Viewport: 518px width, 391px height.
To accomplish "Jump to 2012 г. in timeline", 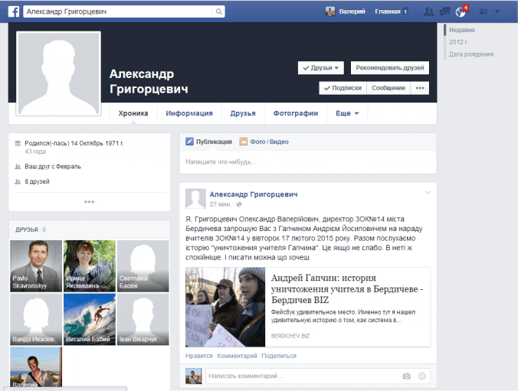I will pyautogui.click(x=458, y=42).
